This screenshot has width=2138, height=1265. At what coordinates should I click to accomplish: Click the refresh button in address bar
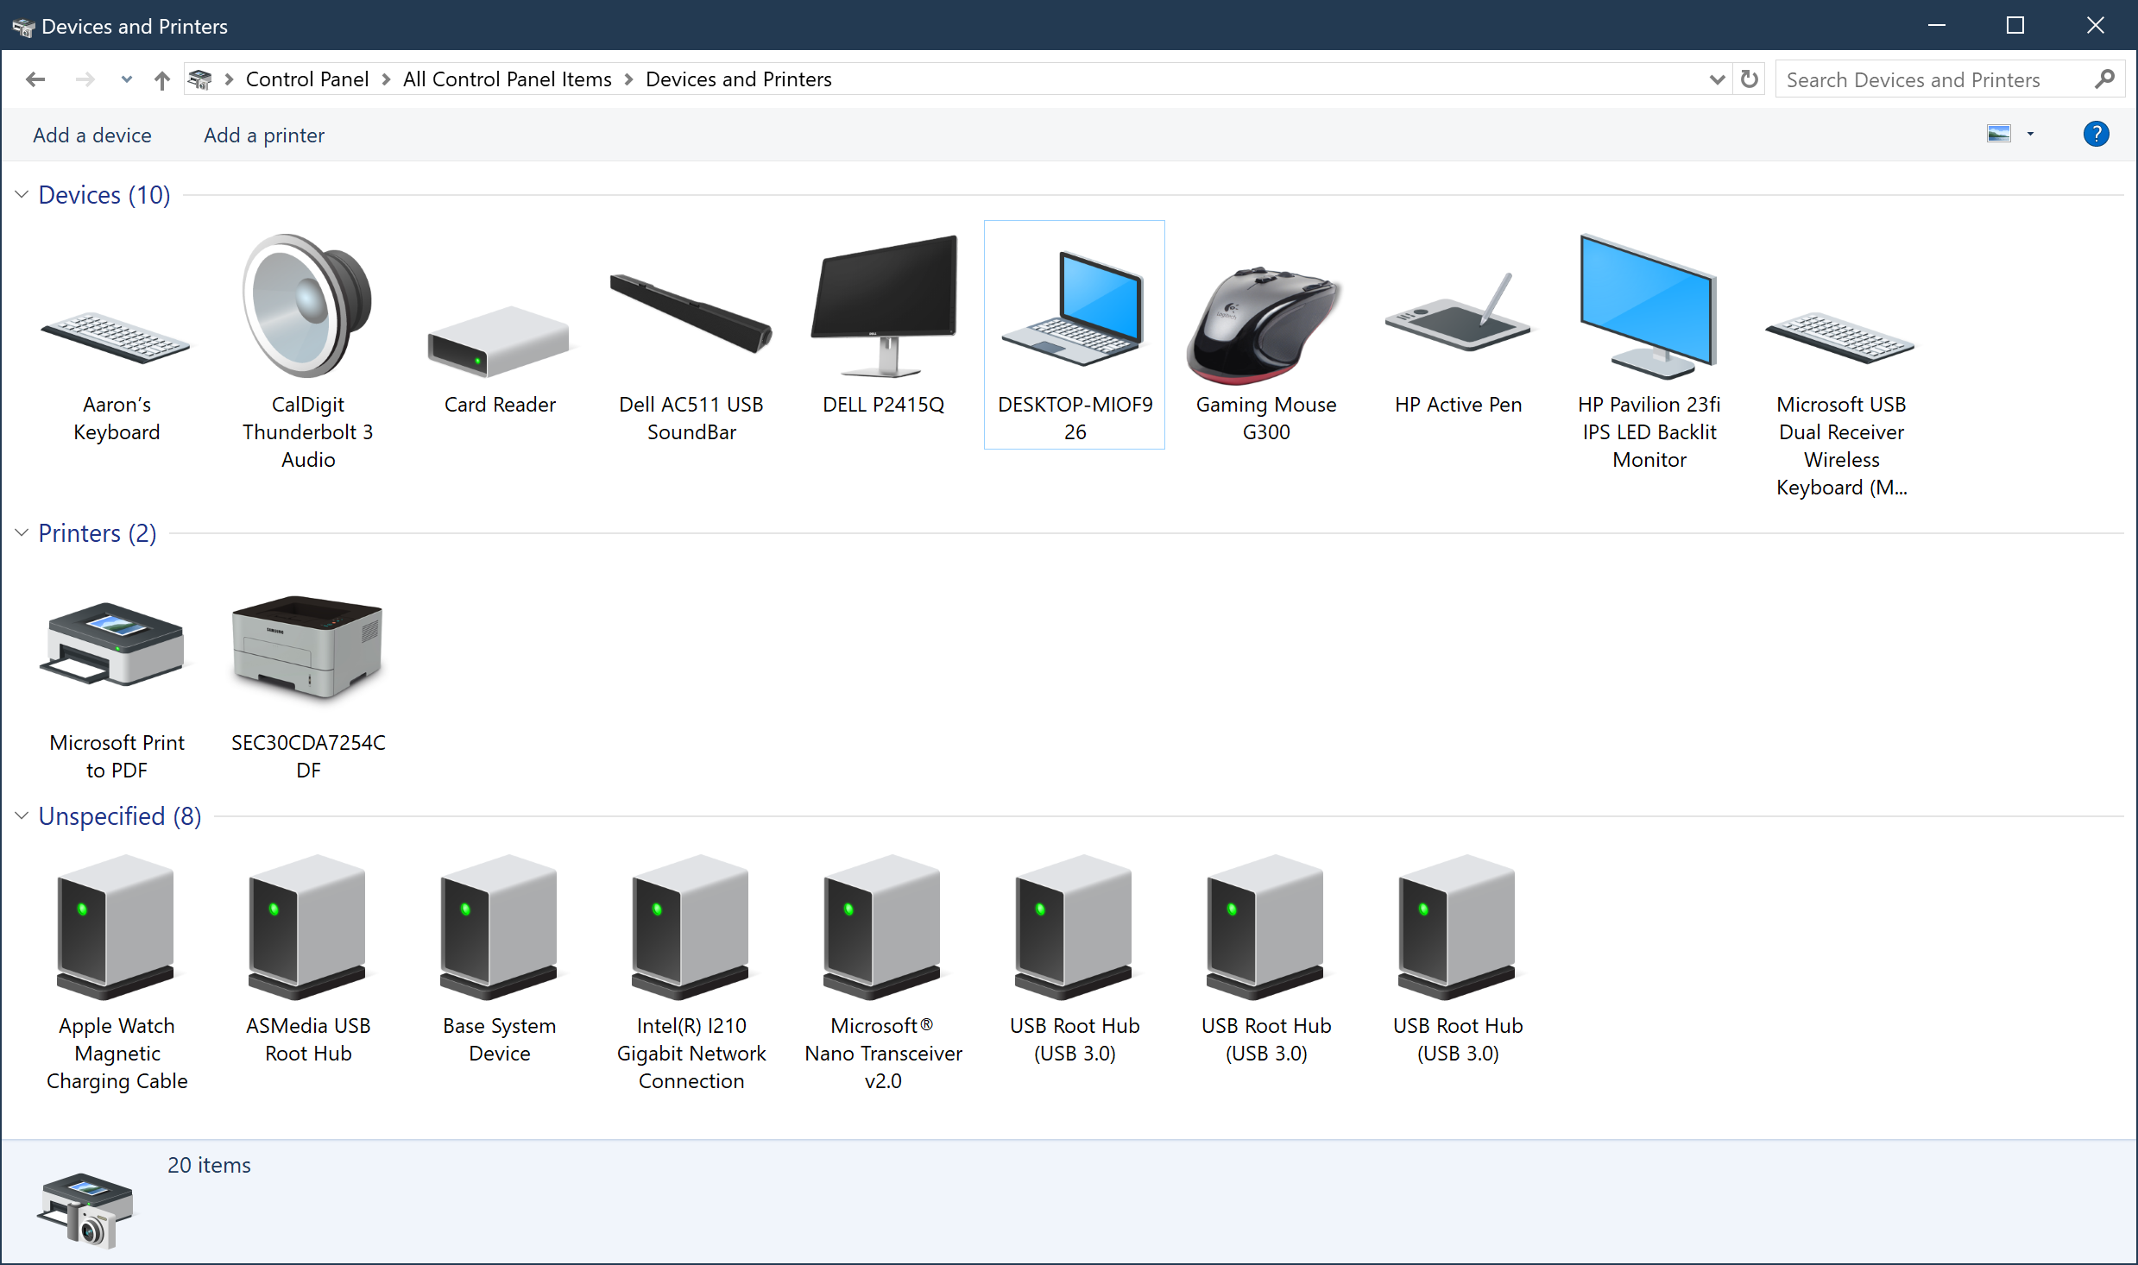click(x=1750, y=79)
